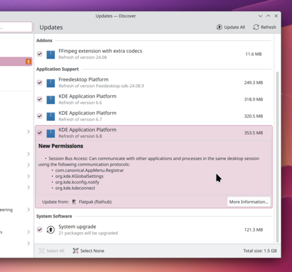Uncheck KDE Application Platform 6.6 checkbox

(x=40, y=99)
